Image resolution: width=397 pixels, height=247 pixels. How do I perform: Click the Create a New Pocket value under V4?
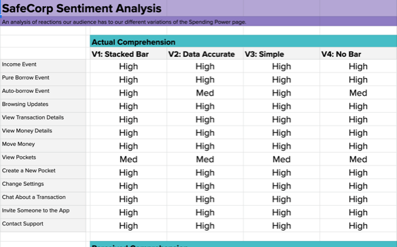[x=358, y=172]
